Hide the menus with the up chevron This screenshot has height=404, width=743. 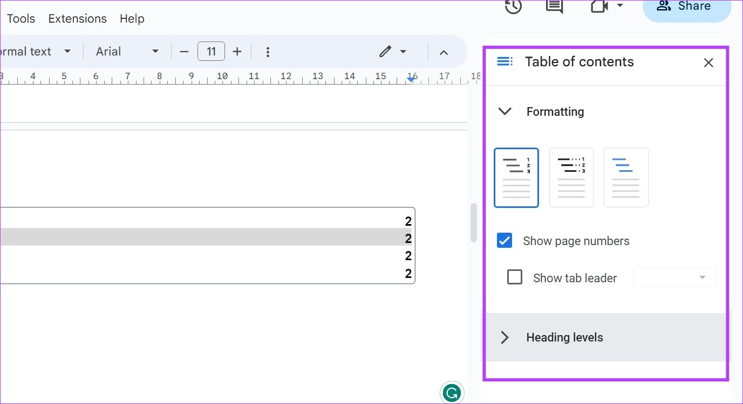pyautogui.click(x=444, y=52)
